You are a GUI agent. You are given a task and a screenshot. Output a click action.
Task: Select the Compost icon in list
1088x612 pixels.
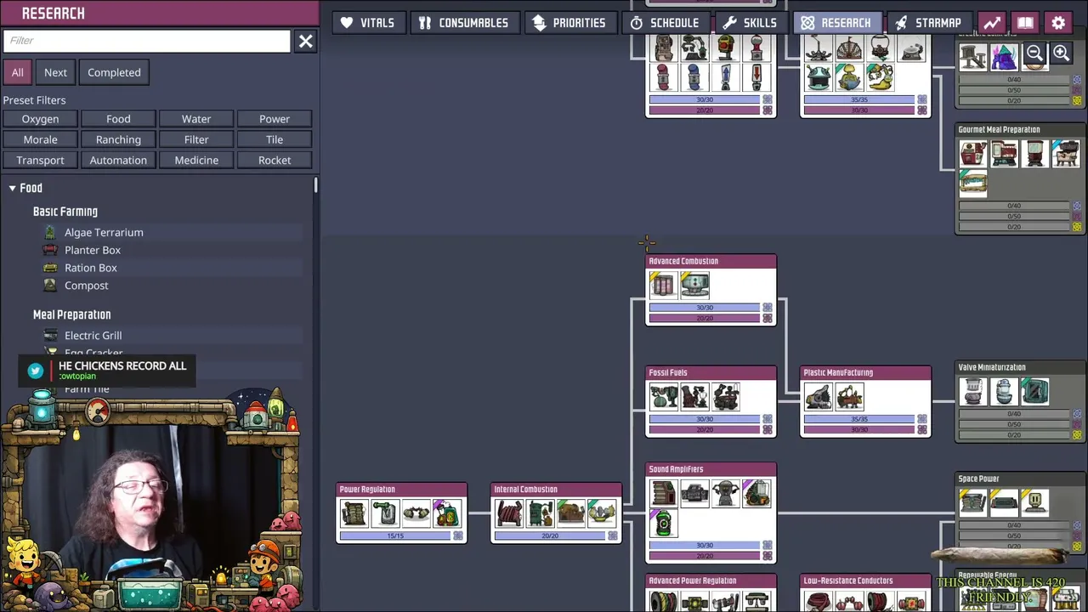point(50,286)
